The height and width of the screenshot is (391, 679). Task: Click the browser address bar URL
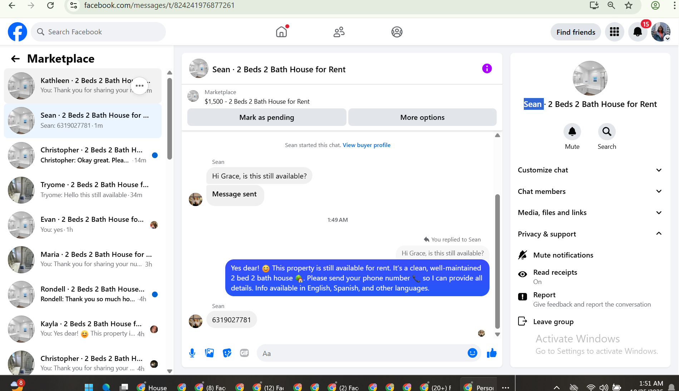click(x=159, y=5)
